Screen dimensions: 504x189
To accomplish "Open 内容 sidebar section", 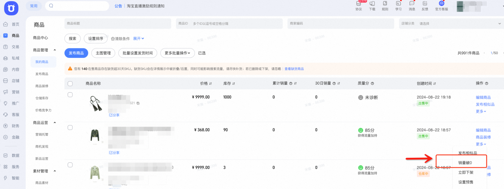I will click(x=11, y=70).
